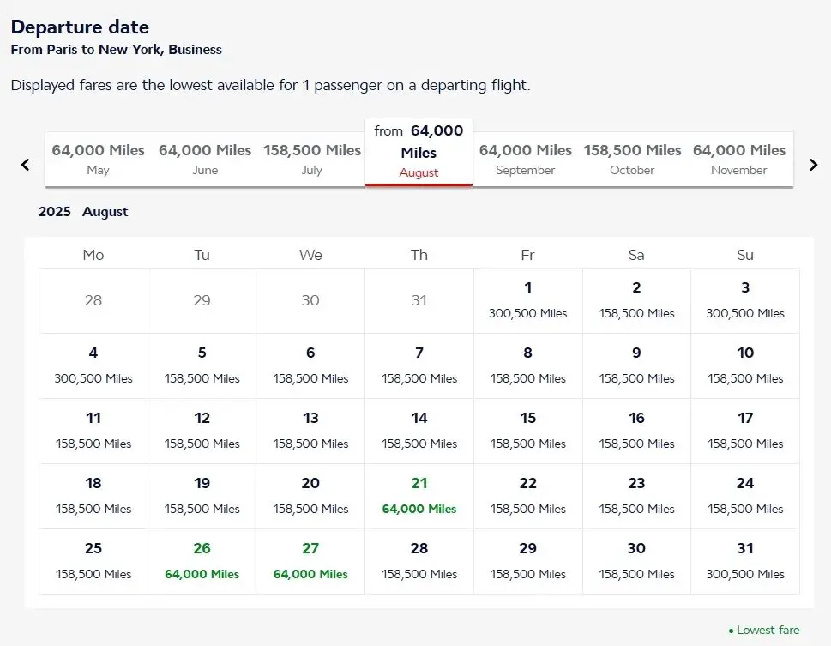Select the currently active August tab
831x646 pixels.
point(419,152)
